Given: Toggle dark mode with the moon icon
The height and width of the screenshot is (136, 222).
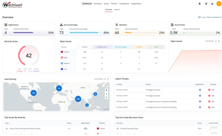Looking at the screenshot, I should point(212,4).
